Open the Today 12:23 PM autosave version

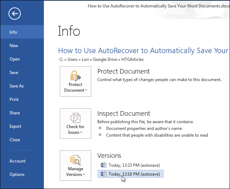click(x=133, y=165)
